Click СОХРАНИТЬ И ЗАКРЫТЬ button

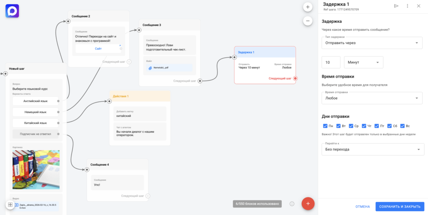(400, 207)
